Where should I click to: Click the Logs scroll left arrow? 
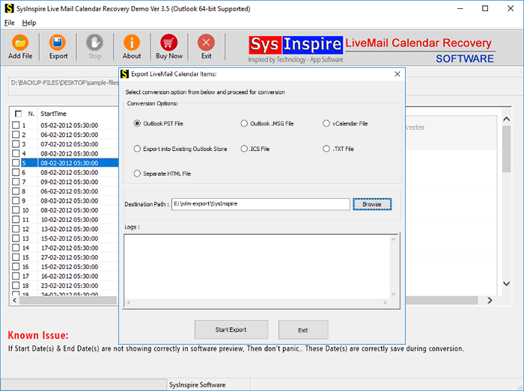pos(129,302)
